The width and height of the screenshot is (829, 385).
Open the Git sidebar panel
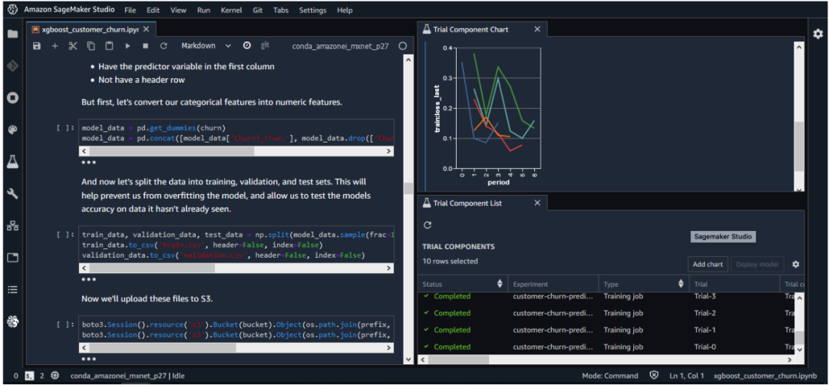click(12, 66)
